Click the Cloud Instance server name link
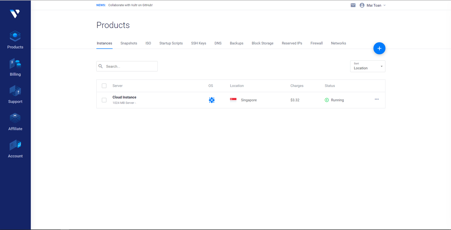451x230 pixels. click(x=124, y=97)
